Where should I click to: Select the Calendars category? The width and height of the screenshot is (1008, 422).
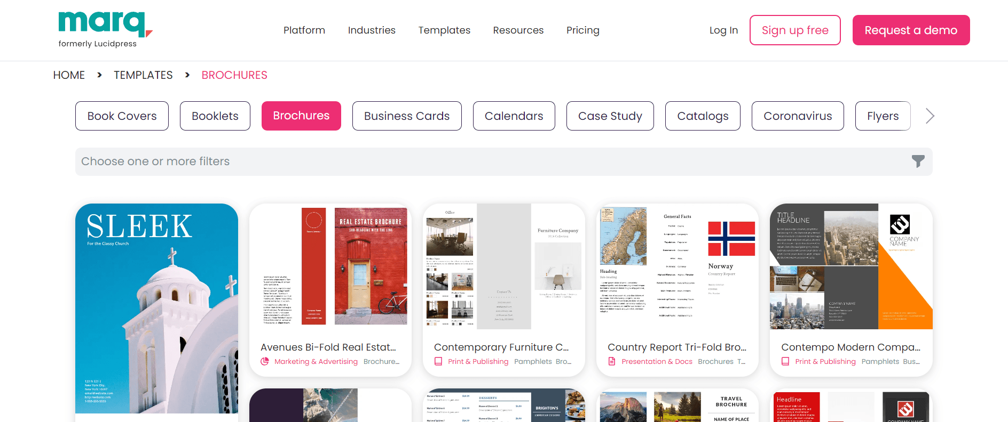pyautogui.click(x=514, y=116)
